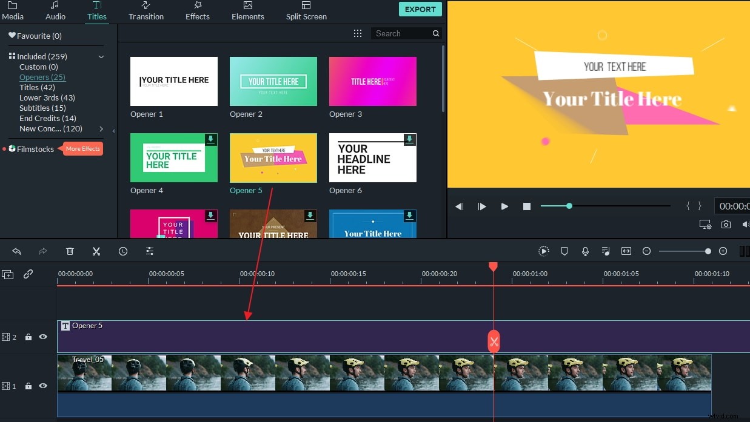Collapse the Included titles category

(x=101, y=56)
